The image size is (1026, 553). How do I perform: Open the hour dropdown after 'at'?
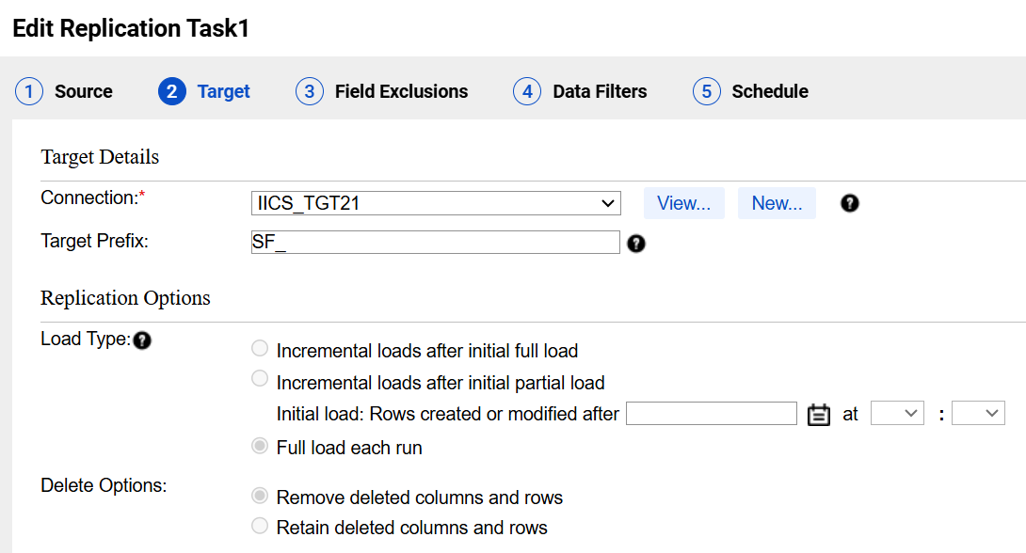click(x=897, y=413)
